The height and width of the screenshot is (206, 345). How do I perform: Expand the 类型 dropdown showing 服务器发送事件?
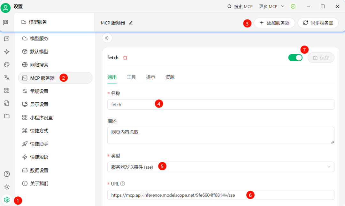220,167
